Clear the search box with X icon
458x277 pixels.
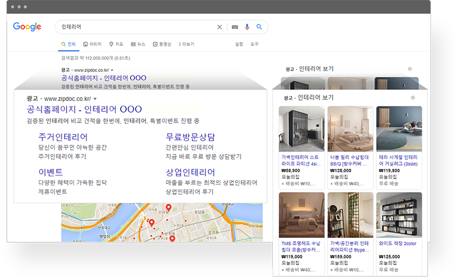(220, 27)
